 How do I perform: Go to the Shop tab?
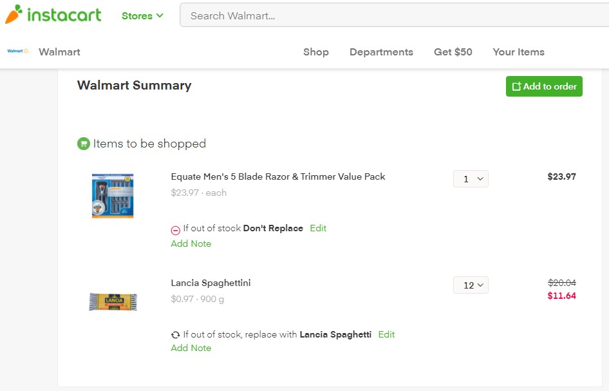tap(315, 52)
